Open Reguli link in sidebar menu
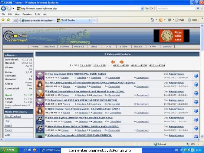Viewport: 204px width, 153px height. pos(8,126)
